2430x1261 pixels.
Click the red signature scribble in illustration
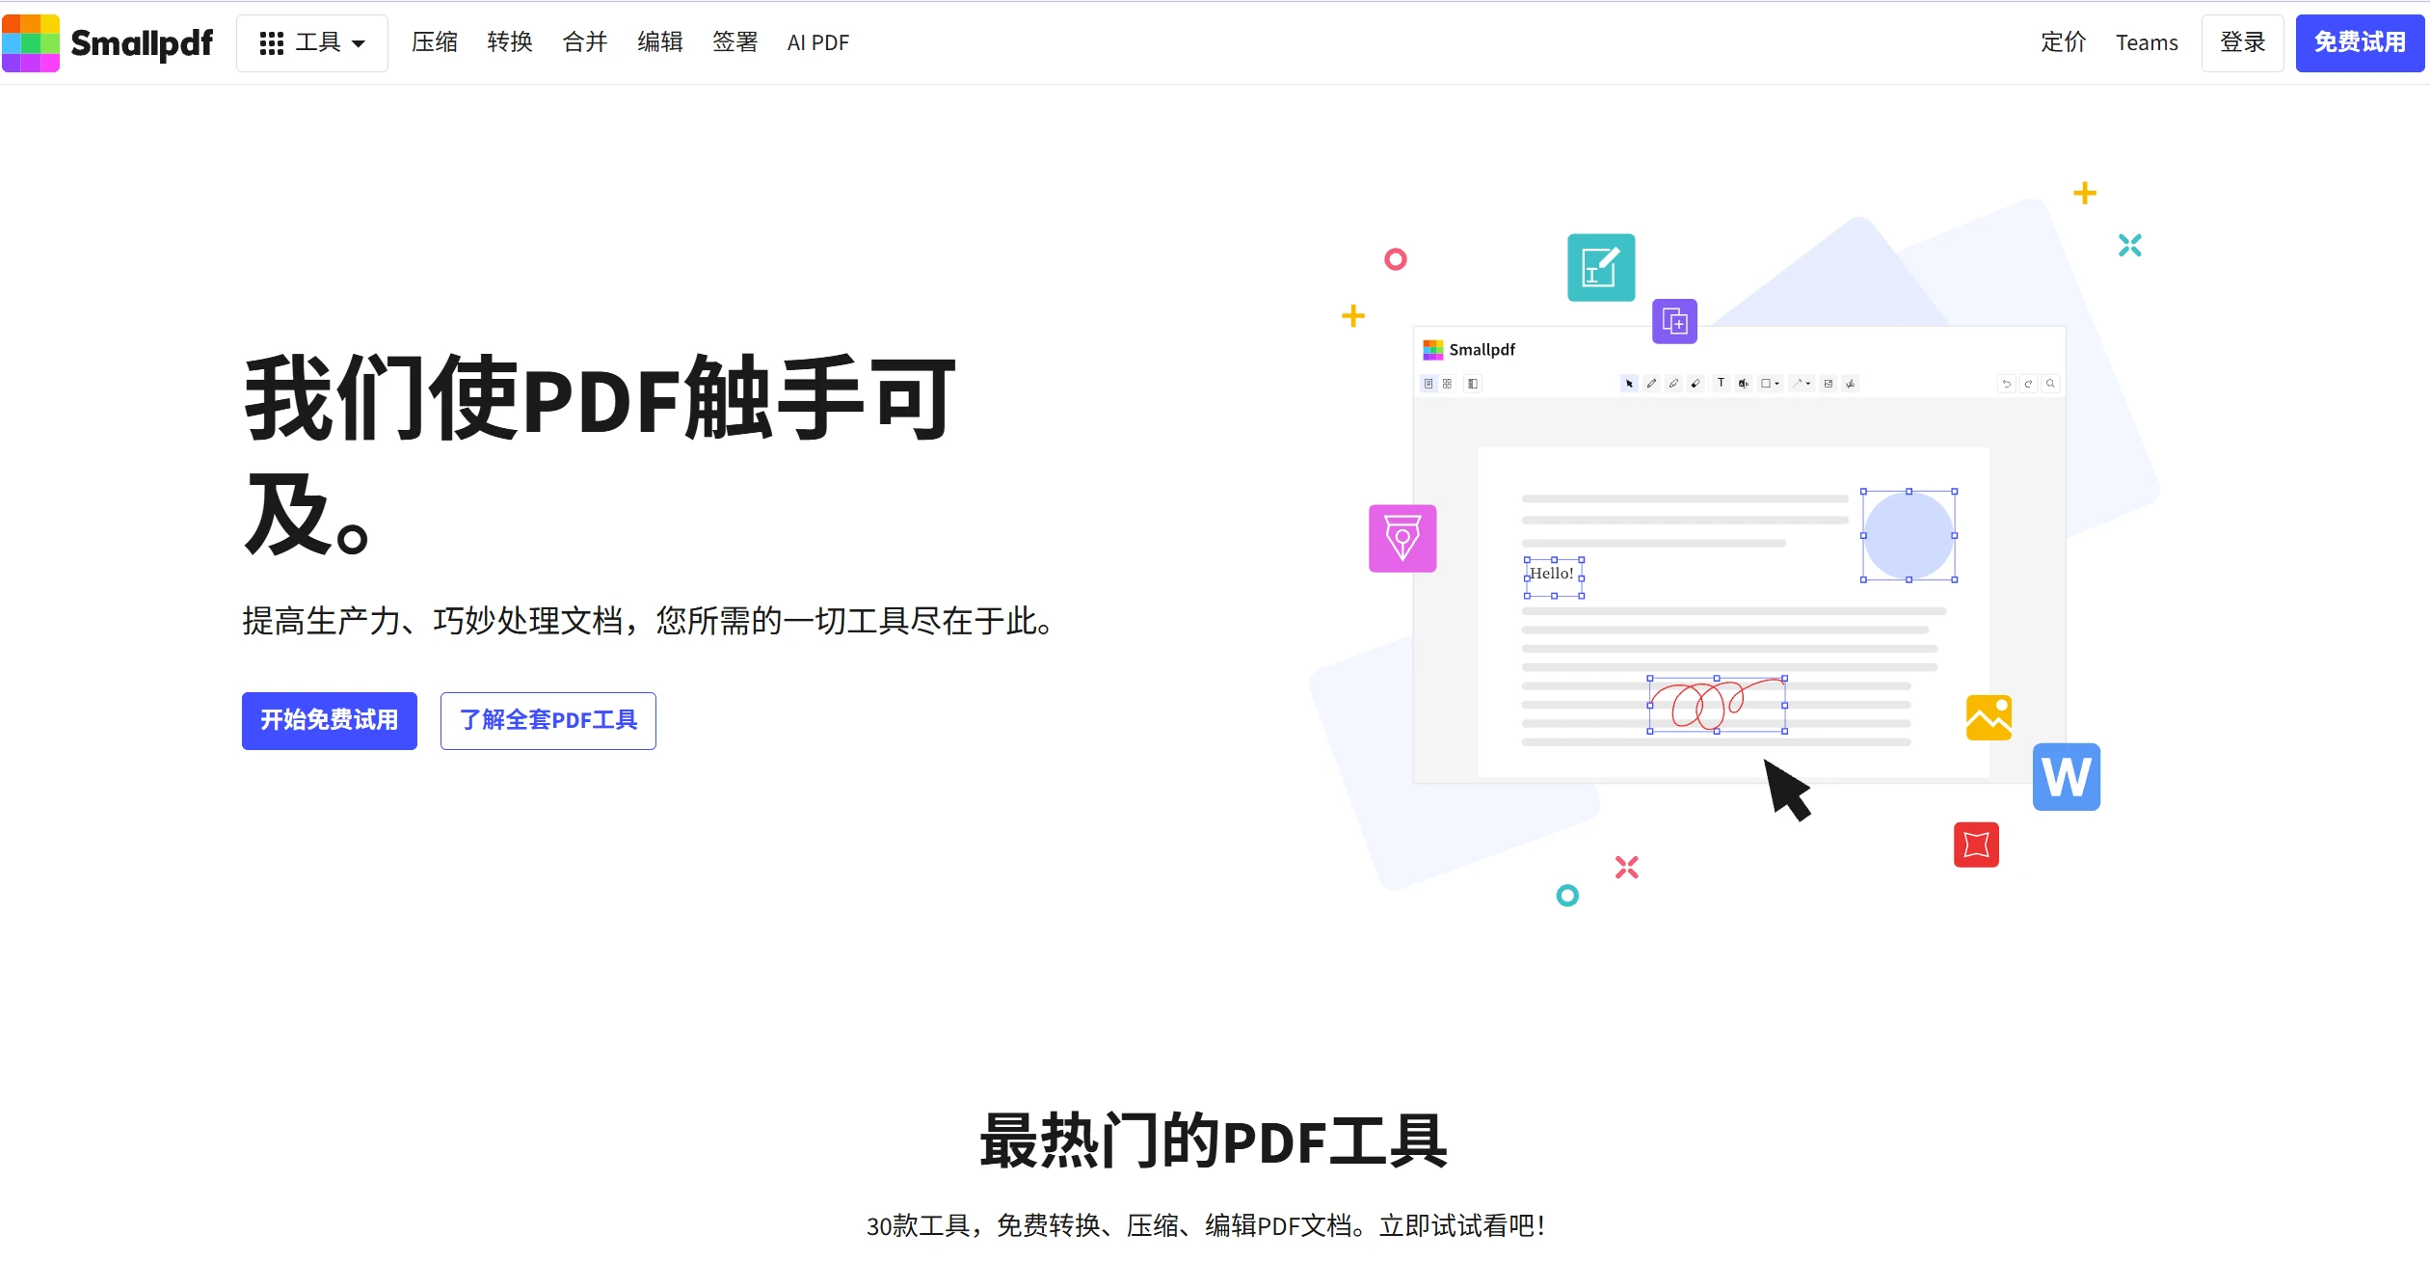tap(1717, 705)
